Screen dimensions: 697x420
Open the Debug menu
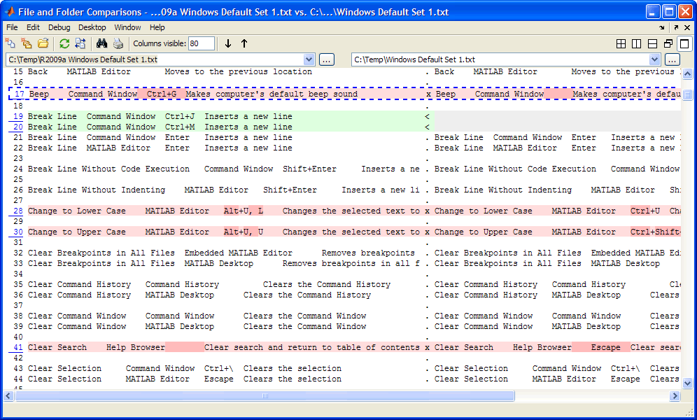[x=59, y=27]
